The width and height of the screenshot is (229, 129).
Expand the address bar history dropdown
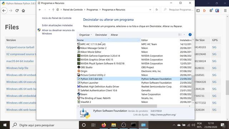150,10
